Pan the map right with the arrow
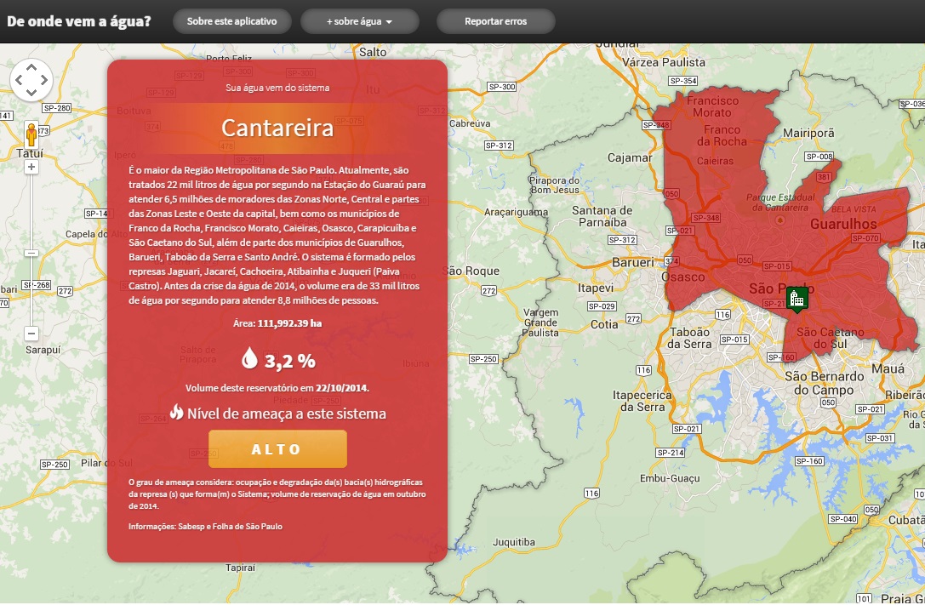This screenshot has height=605, width=925. coord(43,80)
